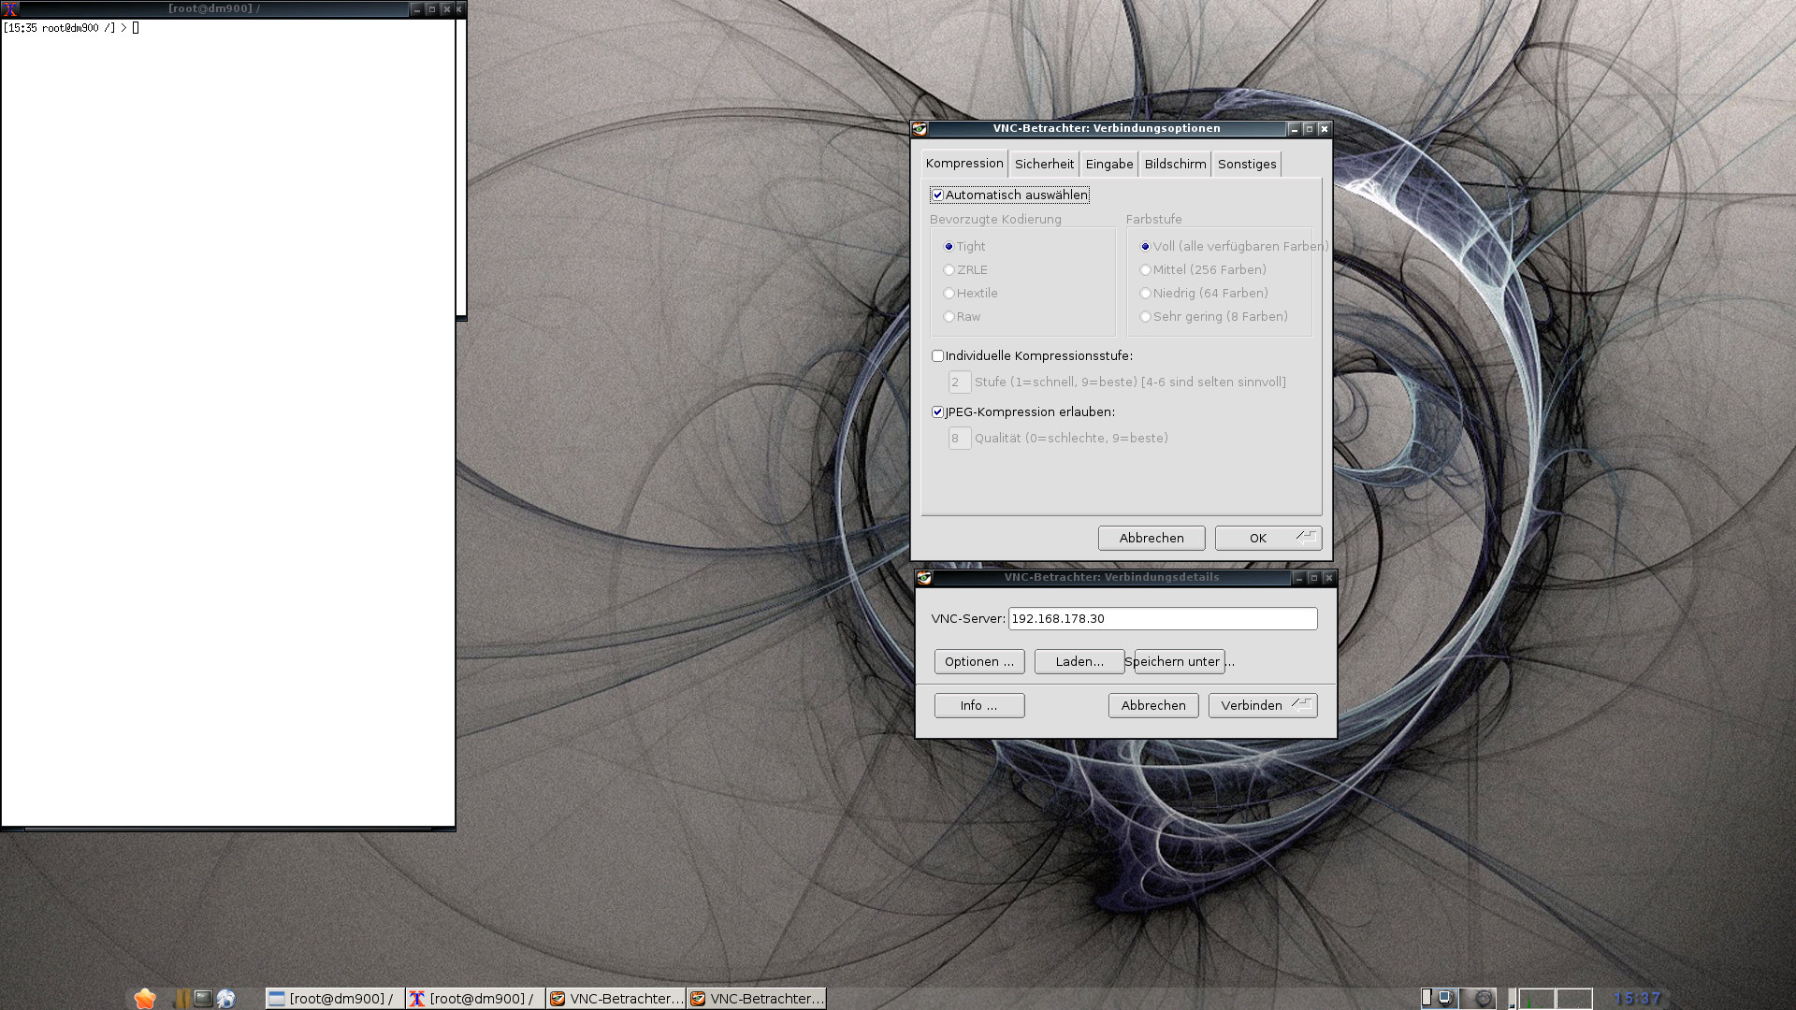This screenshot has height=1010, width=1796.
Task: Click the brown book icon in taskbar
Action: [x=182, y=999]
